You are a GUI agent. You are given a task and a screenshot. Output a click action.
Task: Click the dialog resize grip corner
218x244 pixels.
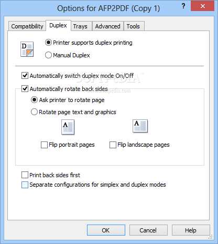click(x=210, y=237)
